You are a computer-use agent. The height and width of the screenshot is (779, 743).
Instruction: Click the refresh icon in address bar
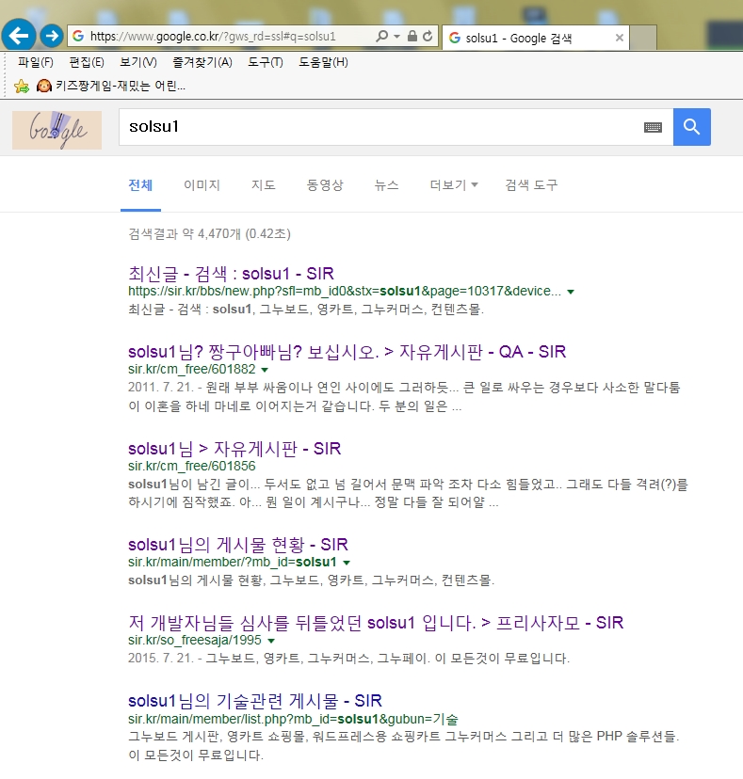(x=428, y=37)
